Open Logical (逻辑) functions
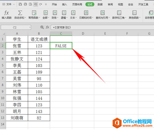 (x=64, y=15)
